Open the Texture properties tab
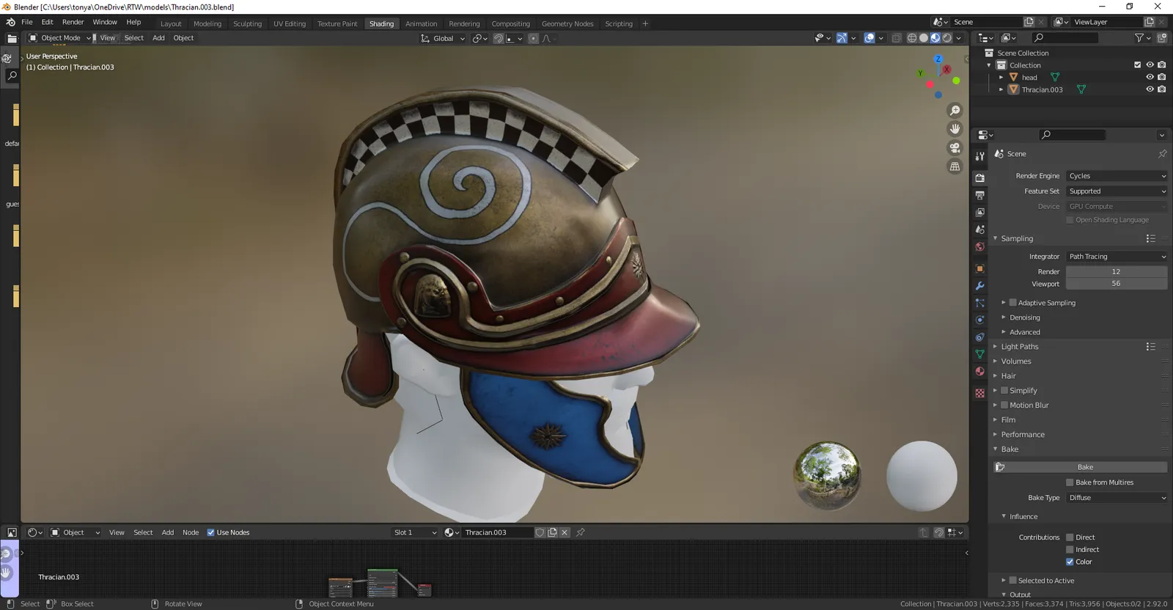 point(980,394)
